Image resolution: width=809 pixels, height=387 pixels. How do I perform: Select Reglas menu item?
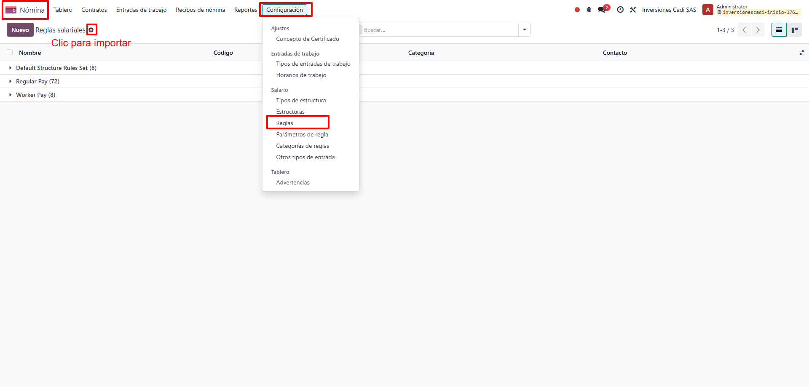[x=284, y=123]
